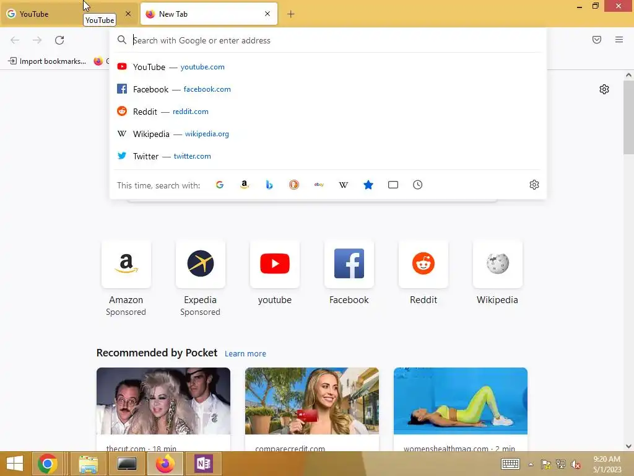This screenshot has height=476, width=634.
Task: Open taskbar clock showing 9:20 AM
Action: [607, 464]
